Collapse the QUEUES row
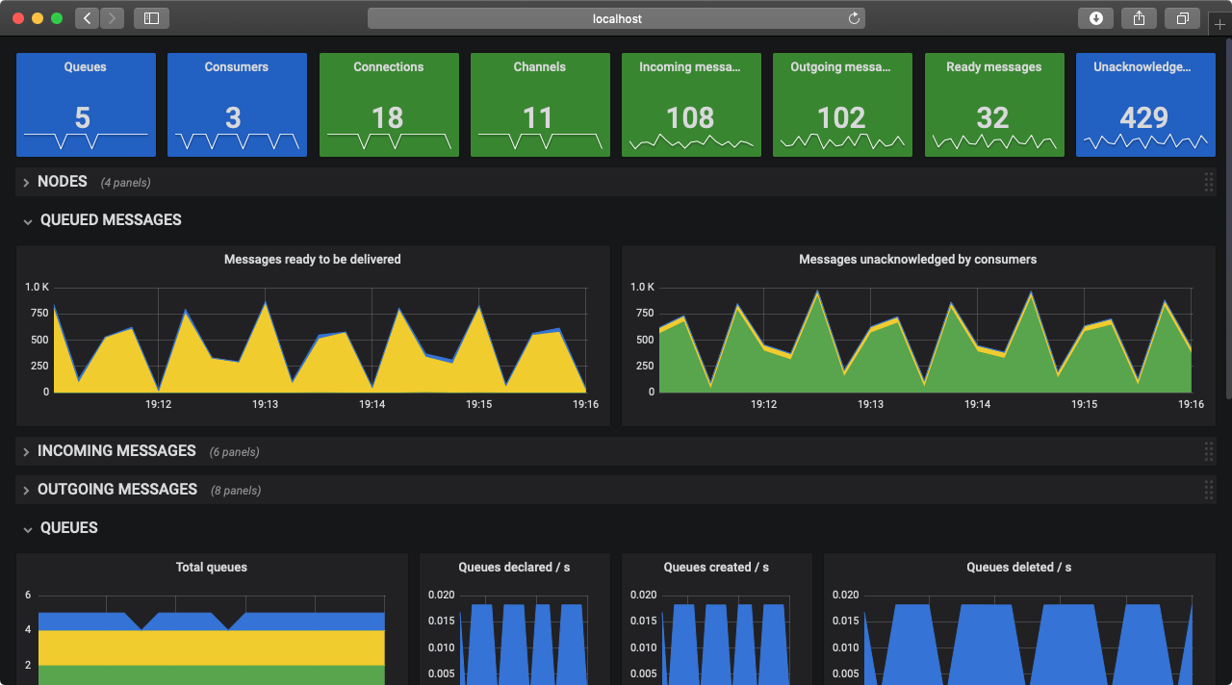The width and height of the screenshot is (1232, 685). point(68,527)
